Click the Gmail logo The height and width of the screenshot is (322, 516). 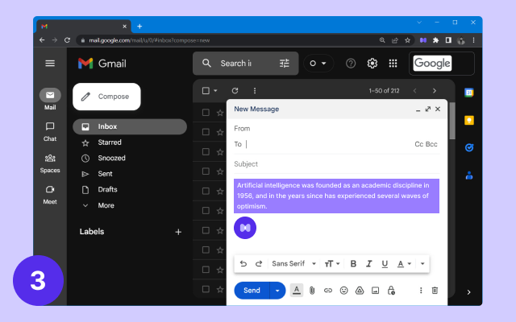tap(102, 64)
